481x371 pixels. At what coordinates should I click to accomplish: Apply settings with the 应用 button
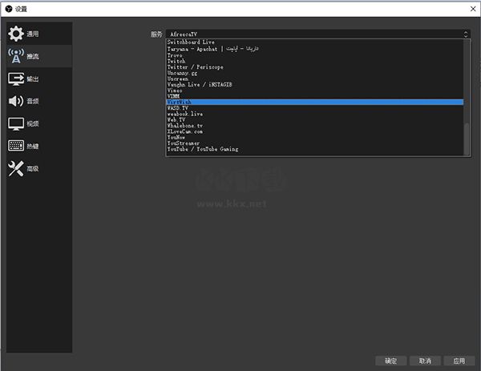coord(459,361)
